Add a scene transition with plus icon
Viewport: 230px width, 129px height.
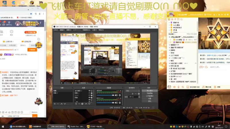(x=133, y=94)
